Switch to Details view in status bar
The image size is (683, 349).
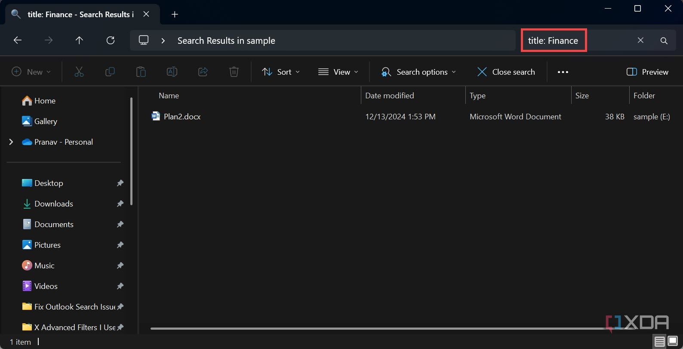(x=660, y=342)
